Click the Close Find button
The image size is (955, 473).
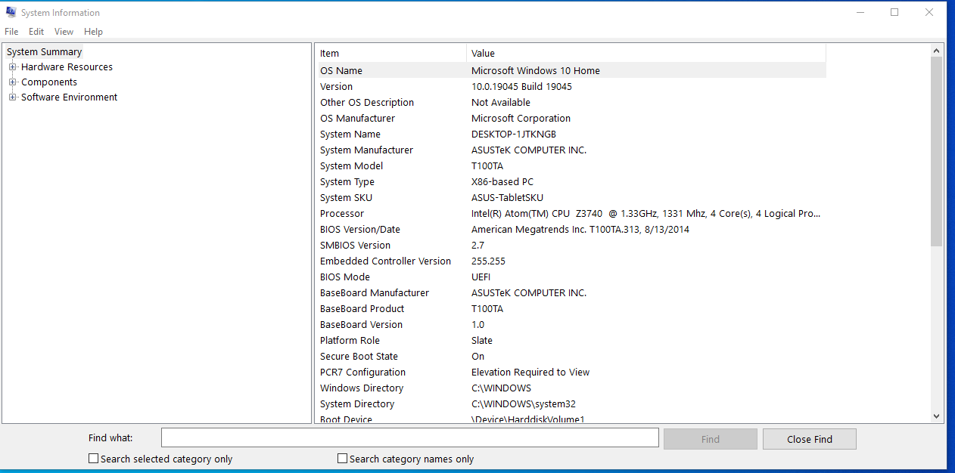pos(809,439)
